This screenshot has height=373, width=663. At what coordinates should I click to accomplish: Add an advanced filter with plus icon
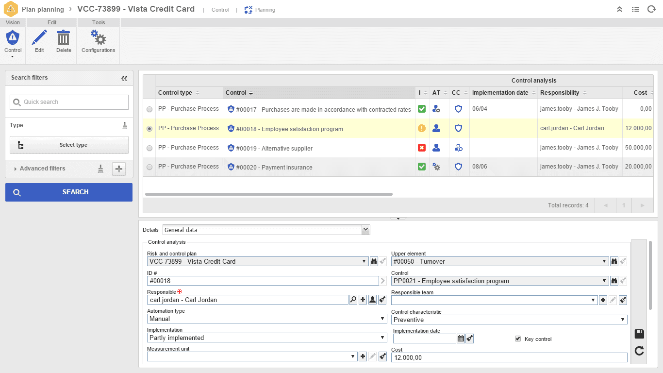click(x=119, y=169)
